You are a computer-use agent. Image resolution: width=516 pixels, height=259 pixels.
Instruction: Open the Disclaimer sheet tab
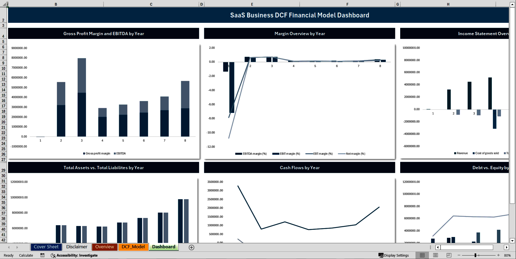[77, 247]
